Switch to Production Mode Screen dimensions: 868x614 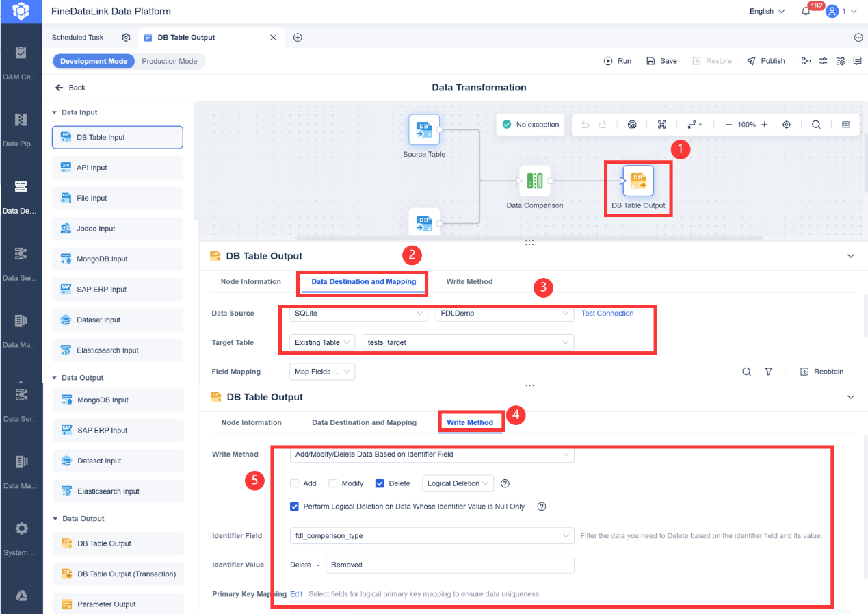tap(170, 61)
